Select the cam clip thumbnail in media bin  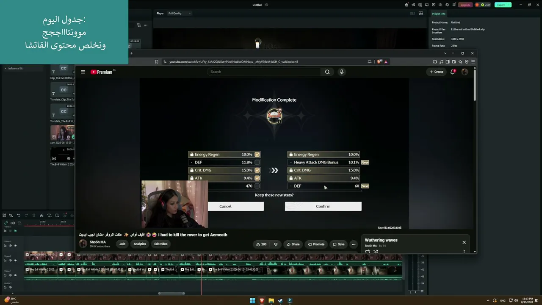(62, 133)
